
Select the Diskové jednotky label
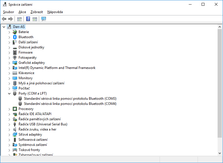click(x=31, y=47)
